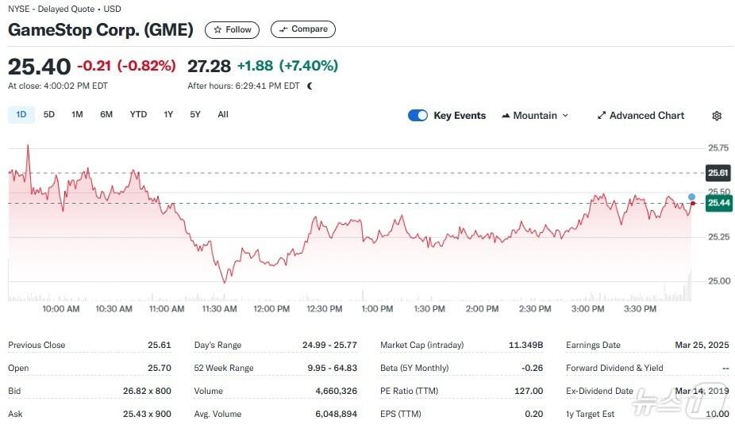
Task: Click the red closing price dot on chart
Action: point(692,204)
